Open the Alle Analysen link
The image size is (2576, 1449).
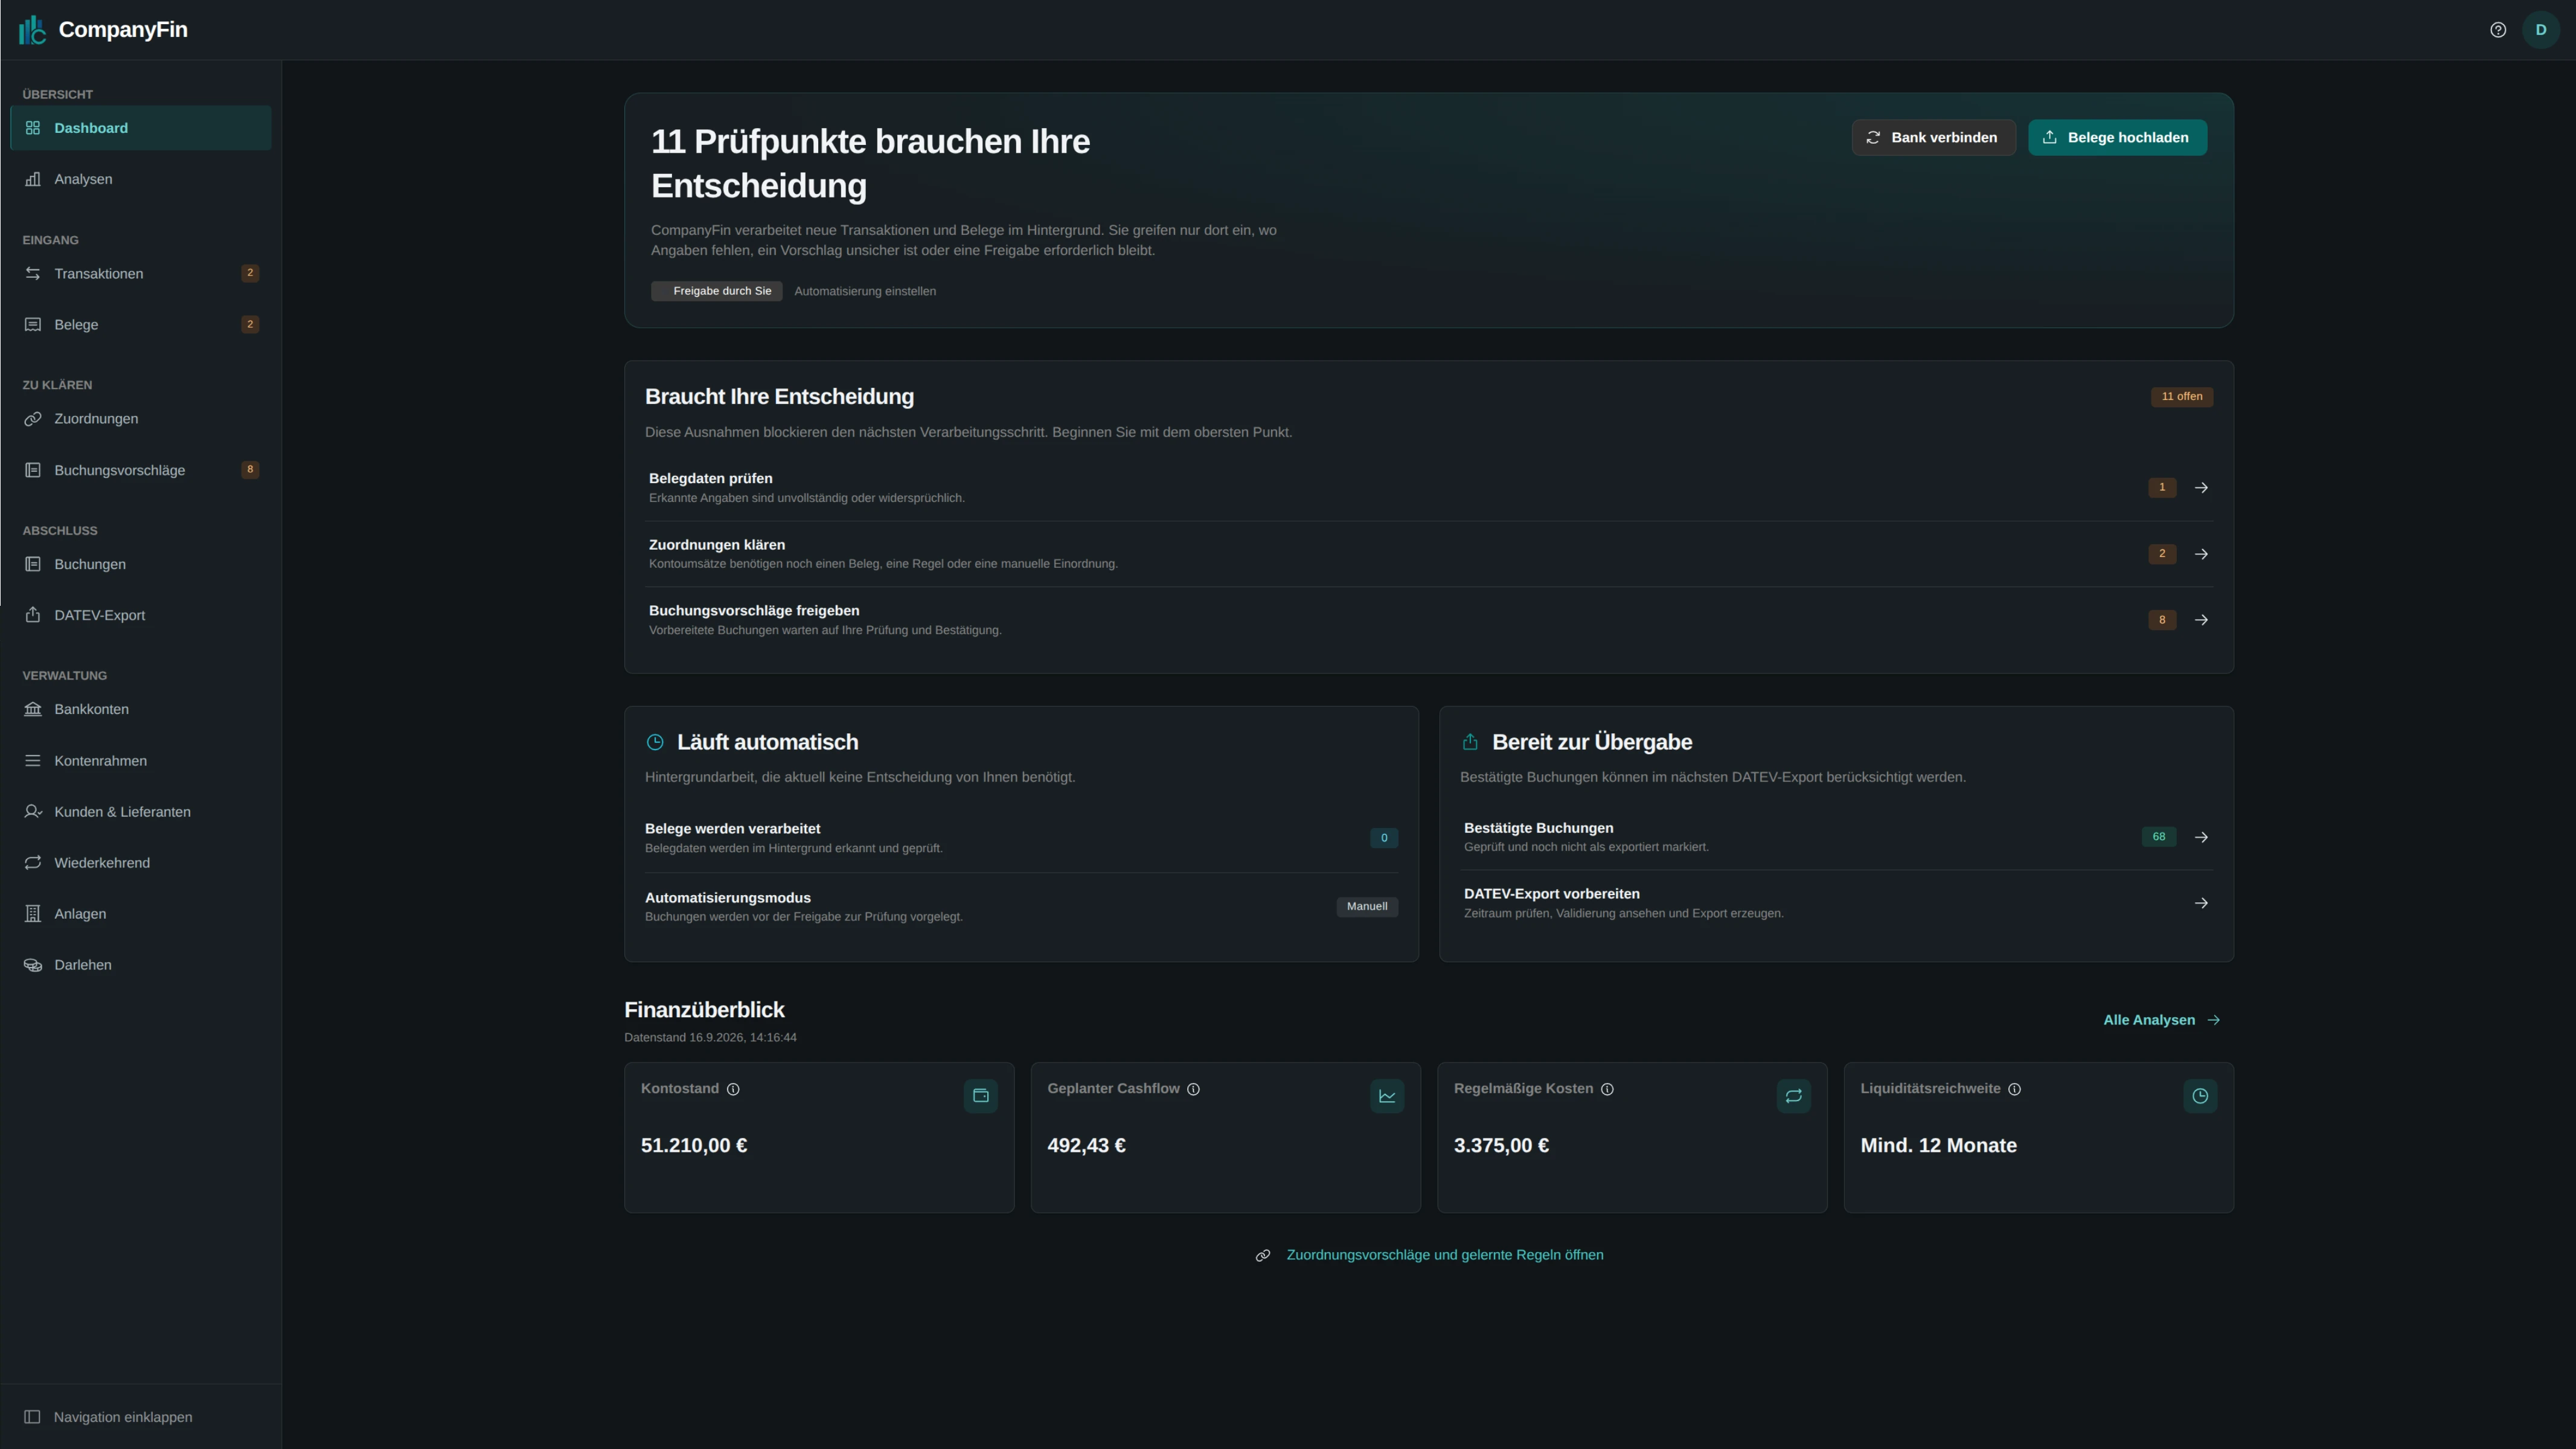coord(2161,1020)
